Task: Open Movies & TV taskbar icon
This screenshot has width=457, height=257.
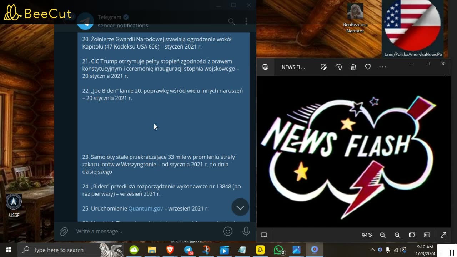Action: coord(224,250)
